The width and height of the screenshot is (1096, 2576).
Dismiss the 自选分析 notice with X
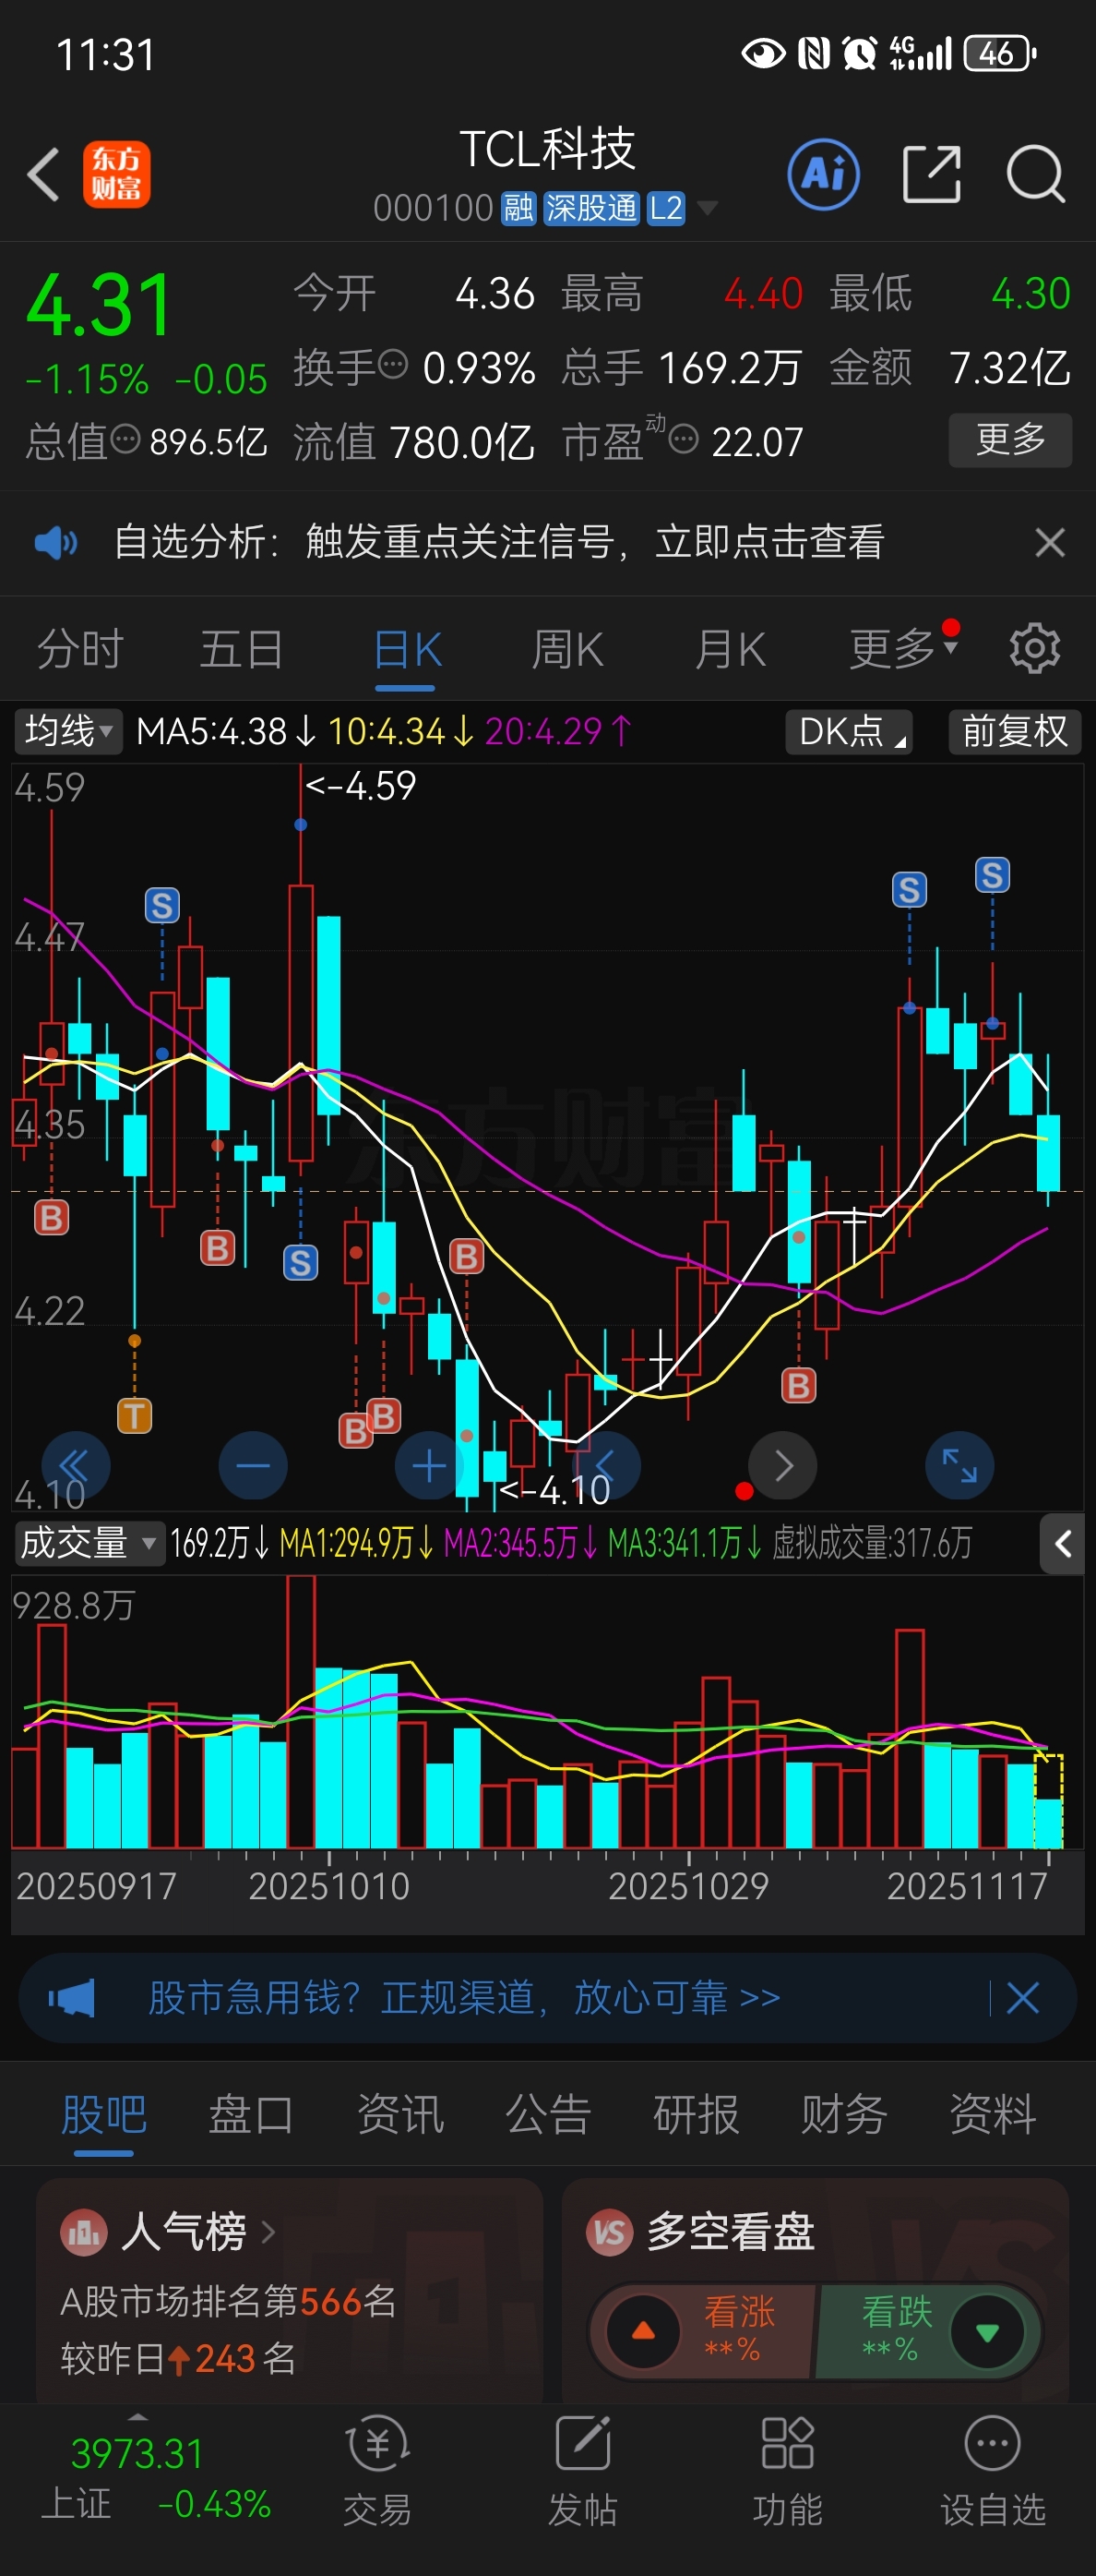[1049, 543]
